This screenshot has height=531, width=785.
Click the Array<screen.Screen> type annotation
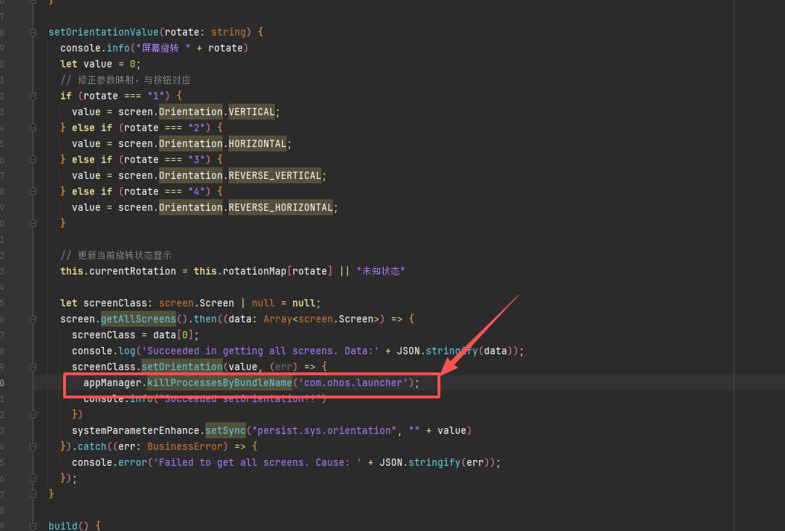[x=321, y=319]
